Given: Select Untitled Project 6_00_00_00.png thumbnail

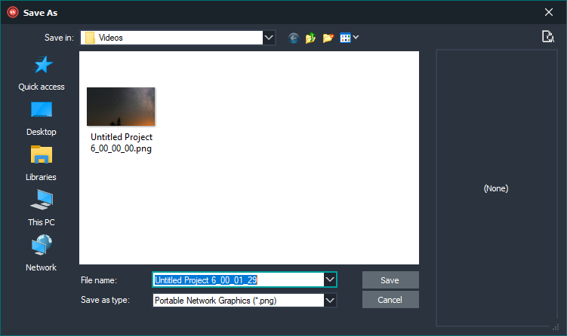Looking at the screenshot, I should pos(121,106).
